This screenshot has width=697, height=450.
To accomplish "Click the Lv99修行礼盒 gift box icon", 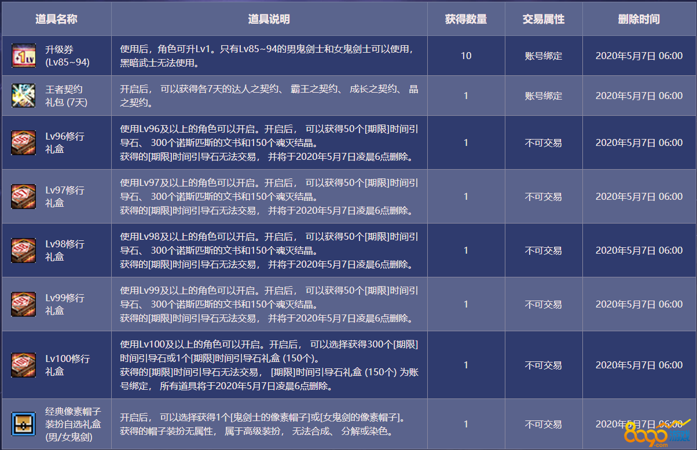I will [x=24, y=304].
